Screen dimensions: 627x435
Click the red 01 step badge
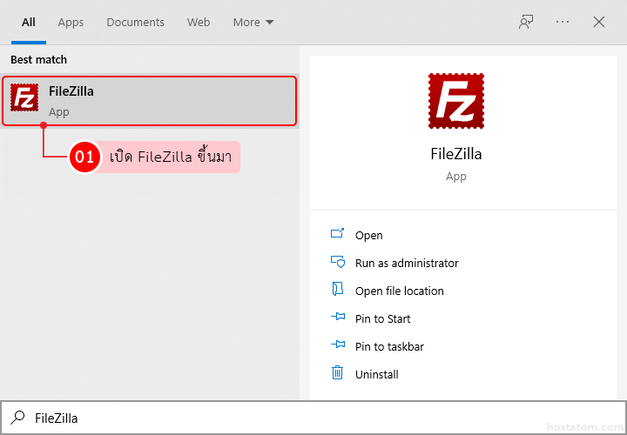pos(84,157)
